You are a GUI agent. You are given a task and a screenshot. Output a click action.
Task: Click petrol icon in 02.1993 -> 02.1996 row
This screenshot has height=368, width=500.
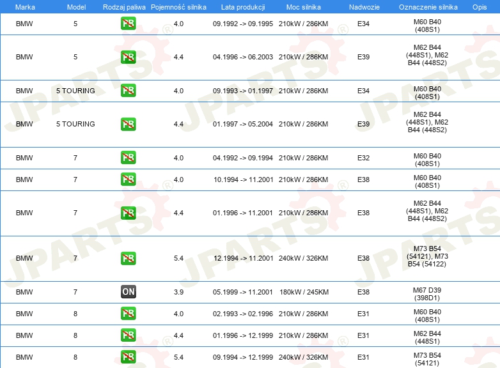(128, 314)
